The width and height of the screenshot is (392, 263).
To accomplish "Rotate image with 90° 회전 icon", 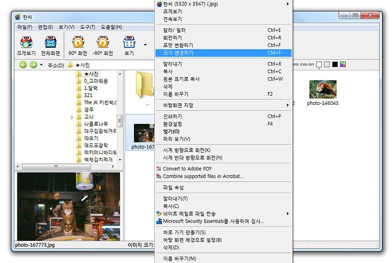I will coord(78,46).
